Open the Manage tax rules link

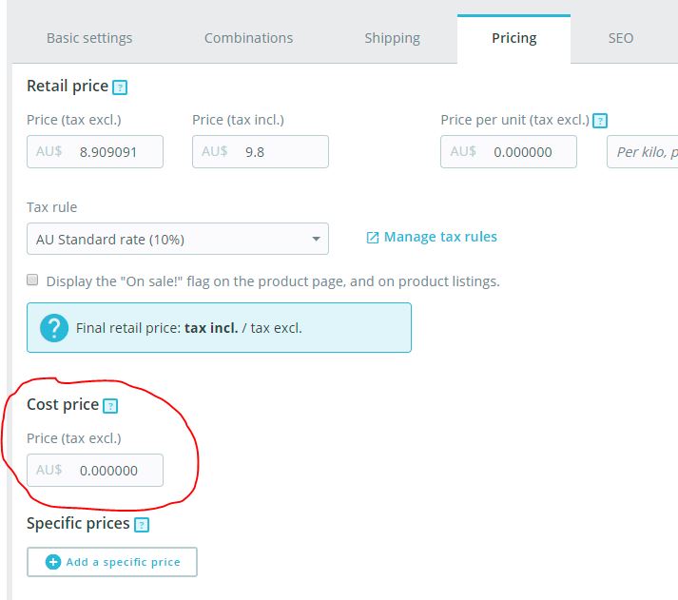[x=440, y=237]
